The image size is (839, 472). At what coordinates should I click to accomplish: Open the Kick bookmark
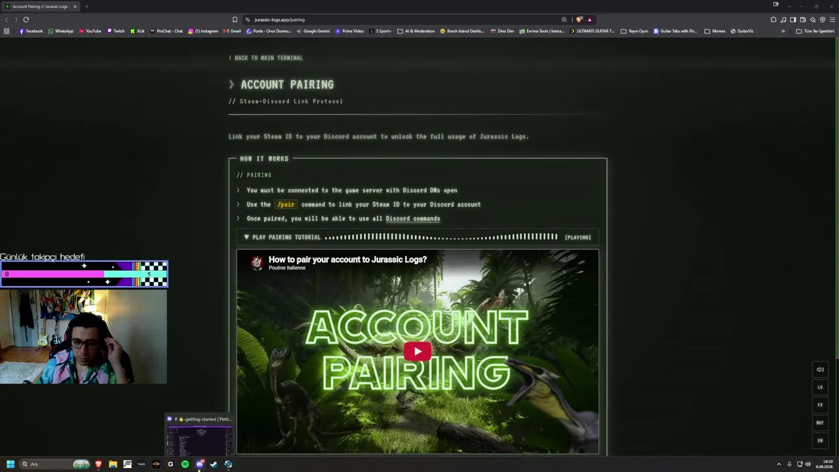(137, 31)
